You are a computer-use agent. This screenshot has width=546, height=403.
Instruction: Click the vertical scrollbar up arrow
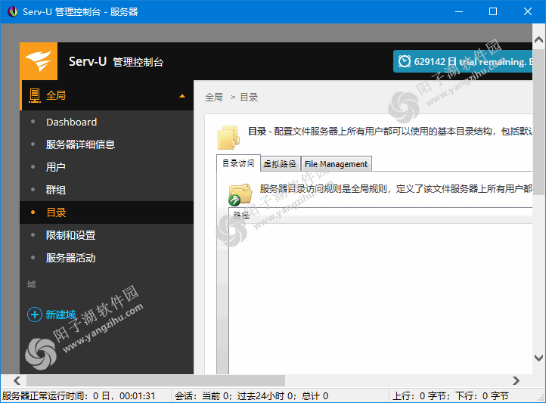tap(538, 40)
